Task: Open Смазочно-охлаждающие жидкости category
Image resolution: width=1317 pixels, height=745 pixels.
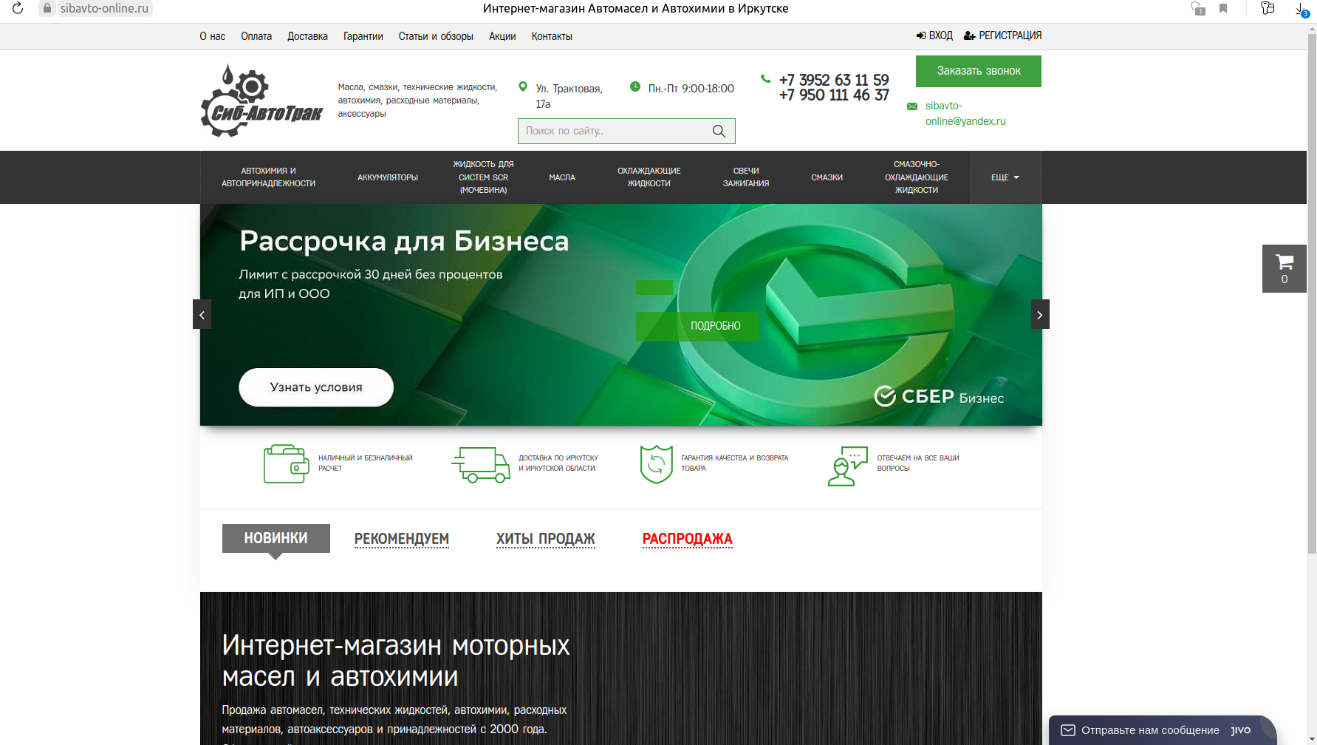Action: click(x=917, y=177)
